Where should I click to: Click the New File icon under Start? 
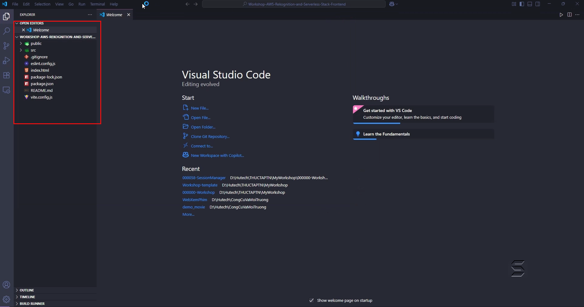[185, 108]
